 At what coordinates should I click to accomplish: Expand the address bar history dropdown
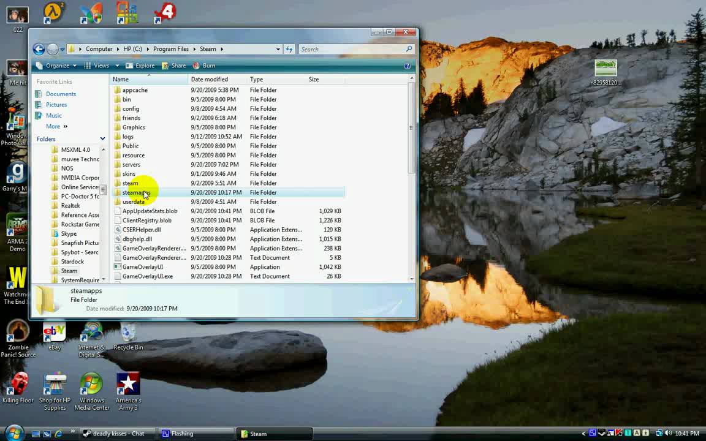click(278, 49)
